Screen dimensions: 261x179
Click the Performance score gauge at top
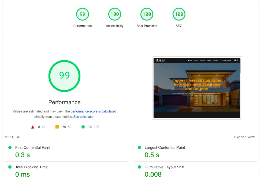click(x=83, y=14)
